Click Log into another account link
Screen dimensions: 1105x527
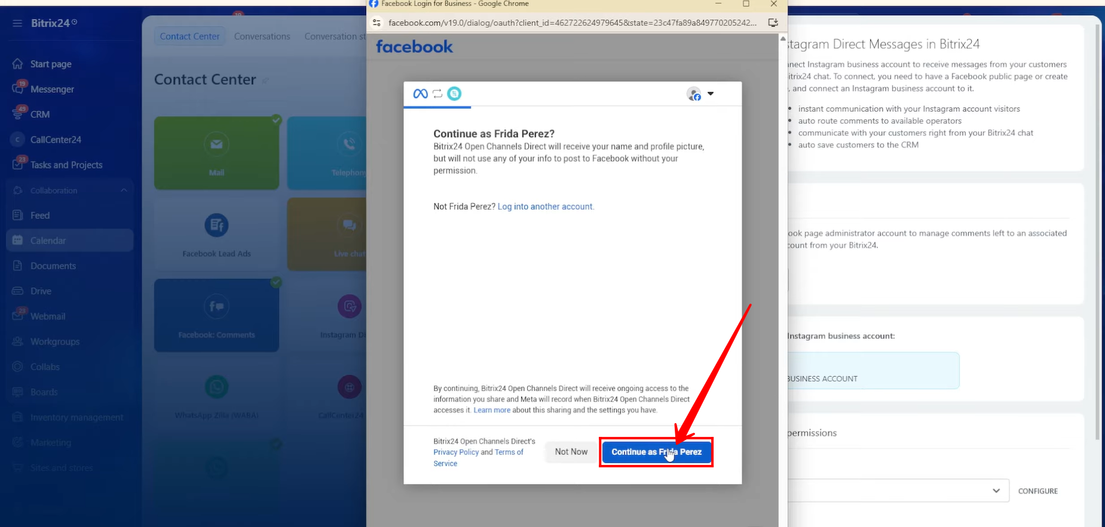click(x=545, y=207)
